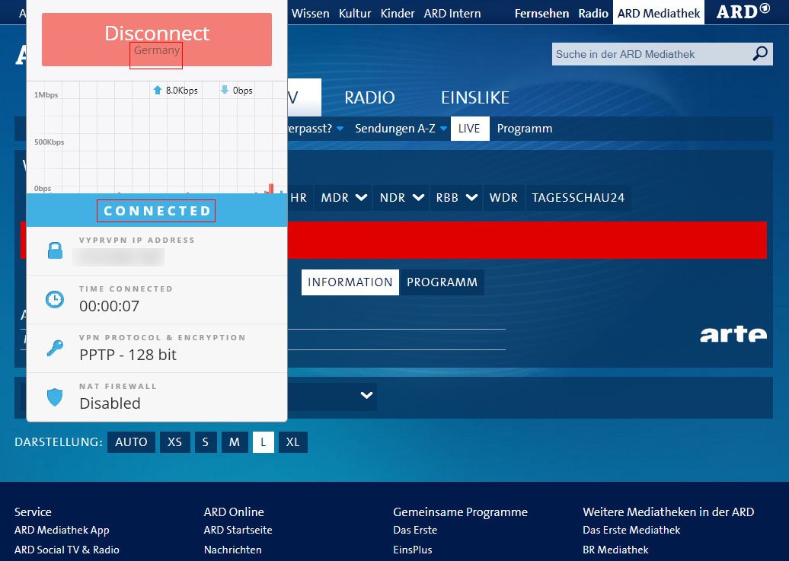Select XL display size
This screenshot has width=789, height=561.
(293, 442)
